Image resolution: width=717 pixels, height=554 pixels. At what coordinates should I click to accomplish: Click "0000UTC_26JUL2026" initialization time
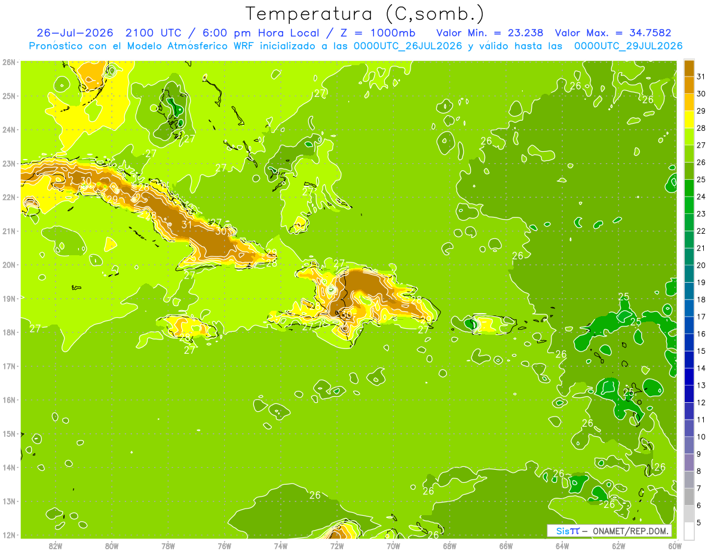click(408, 46)
